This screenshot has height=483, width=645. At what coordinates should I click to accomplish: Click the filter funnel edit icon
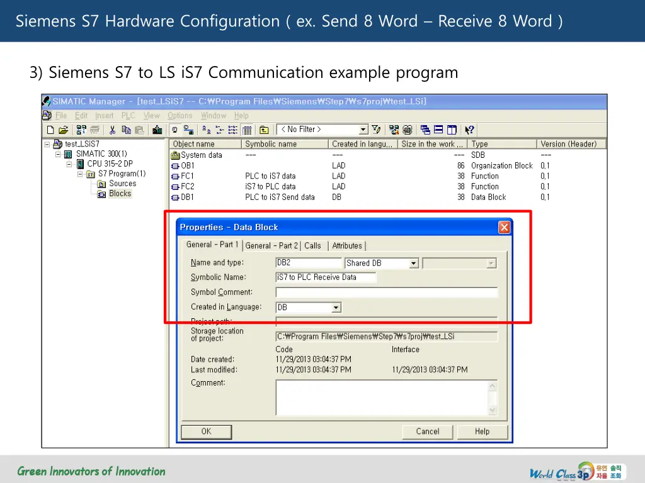click(x=376, y=130)
